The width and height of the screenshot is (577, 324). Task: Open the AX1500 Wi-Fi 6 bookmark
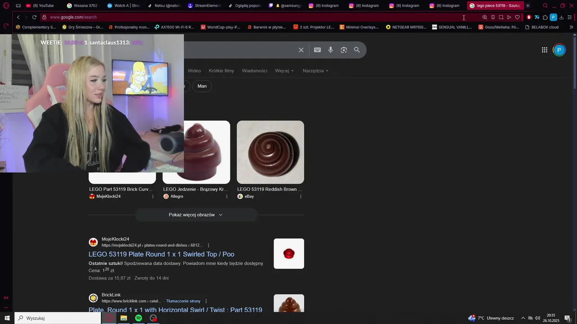pyautogui.click(x=174, y=27)
